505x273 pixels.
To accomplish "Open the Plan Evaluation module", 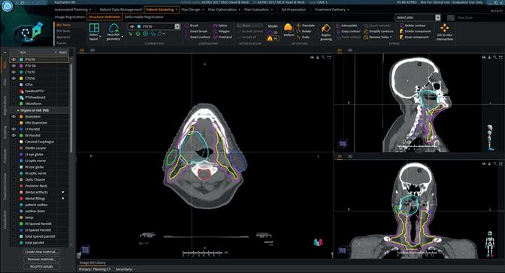I will (x=257, y=10).
